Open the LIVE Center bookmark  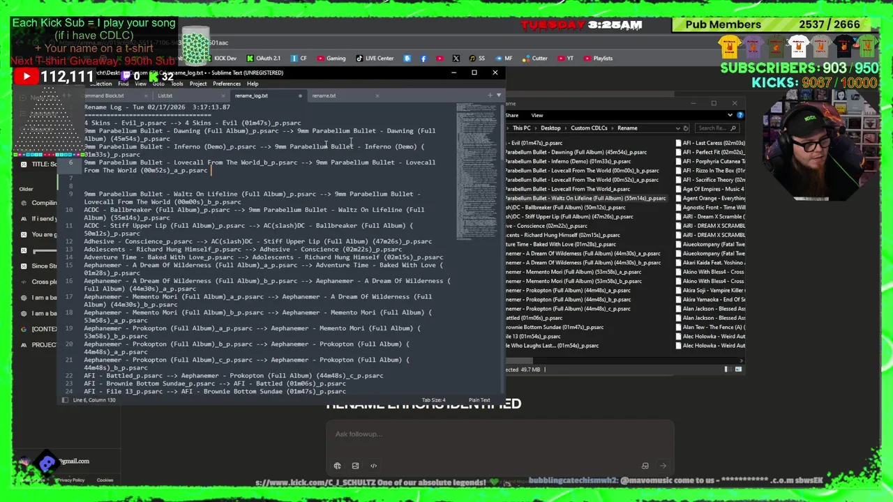coord(375,59)
